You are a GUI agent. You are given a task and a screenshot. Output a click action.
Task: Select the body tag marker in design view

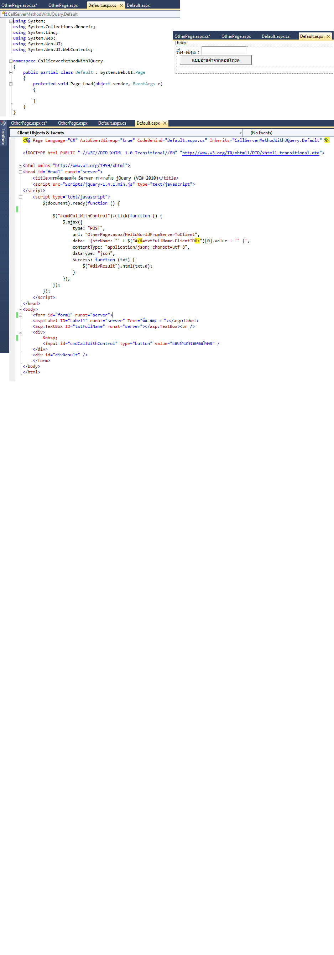182,43
